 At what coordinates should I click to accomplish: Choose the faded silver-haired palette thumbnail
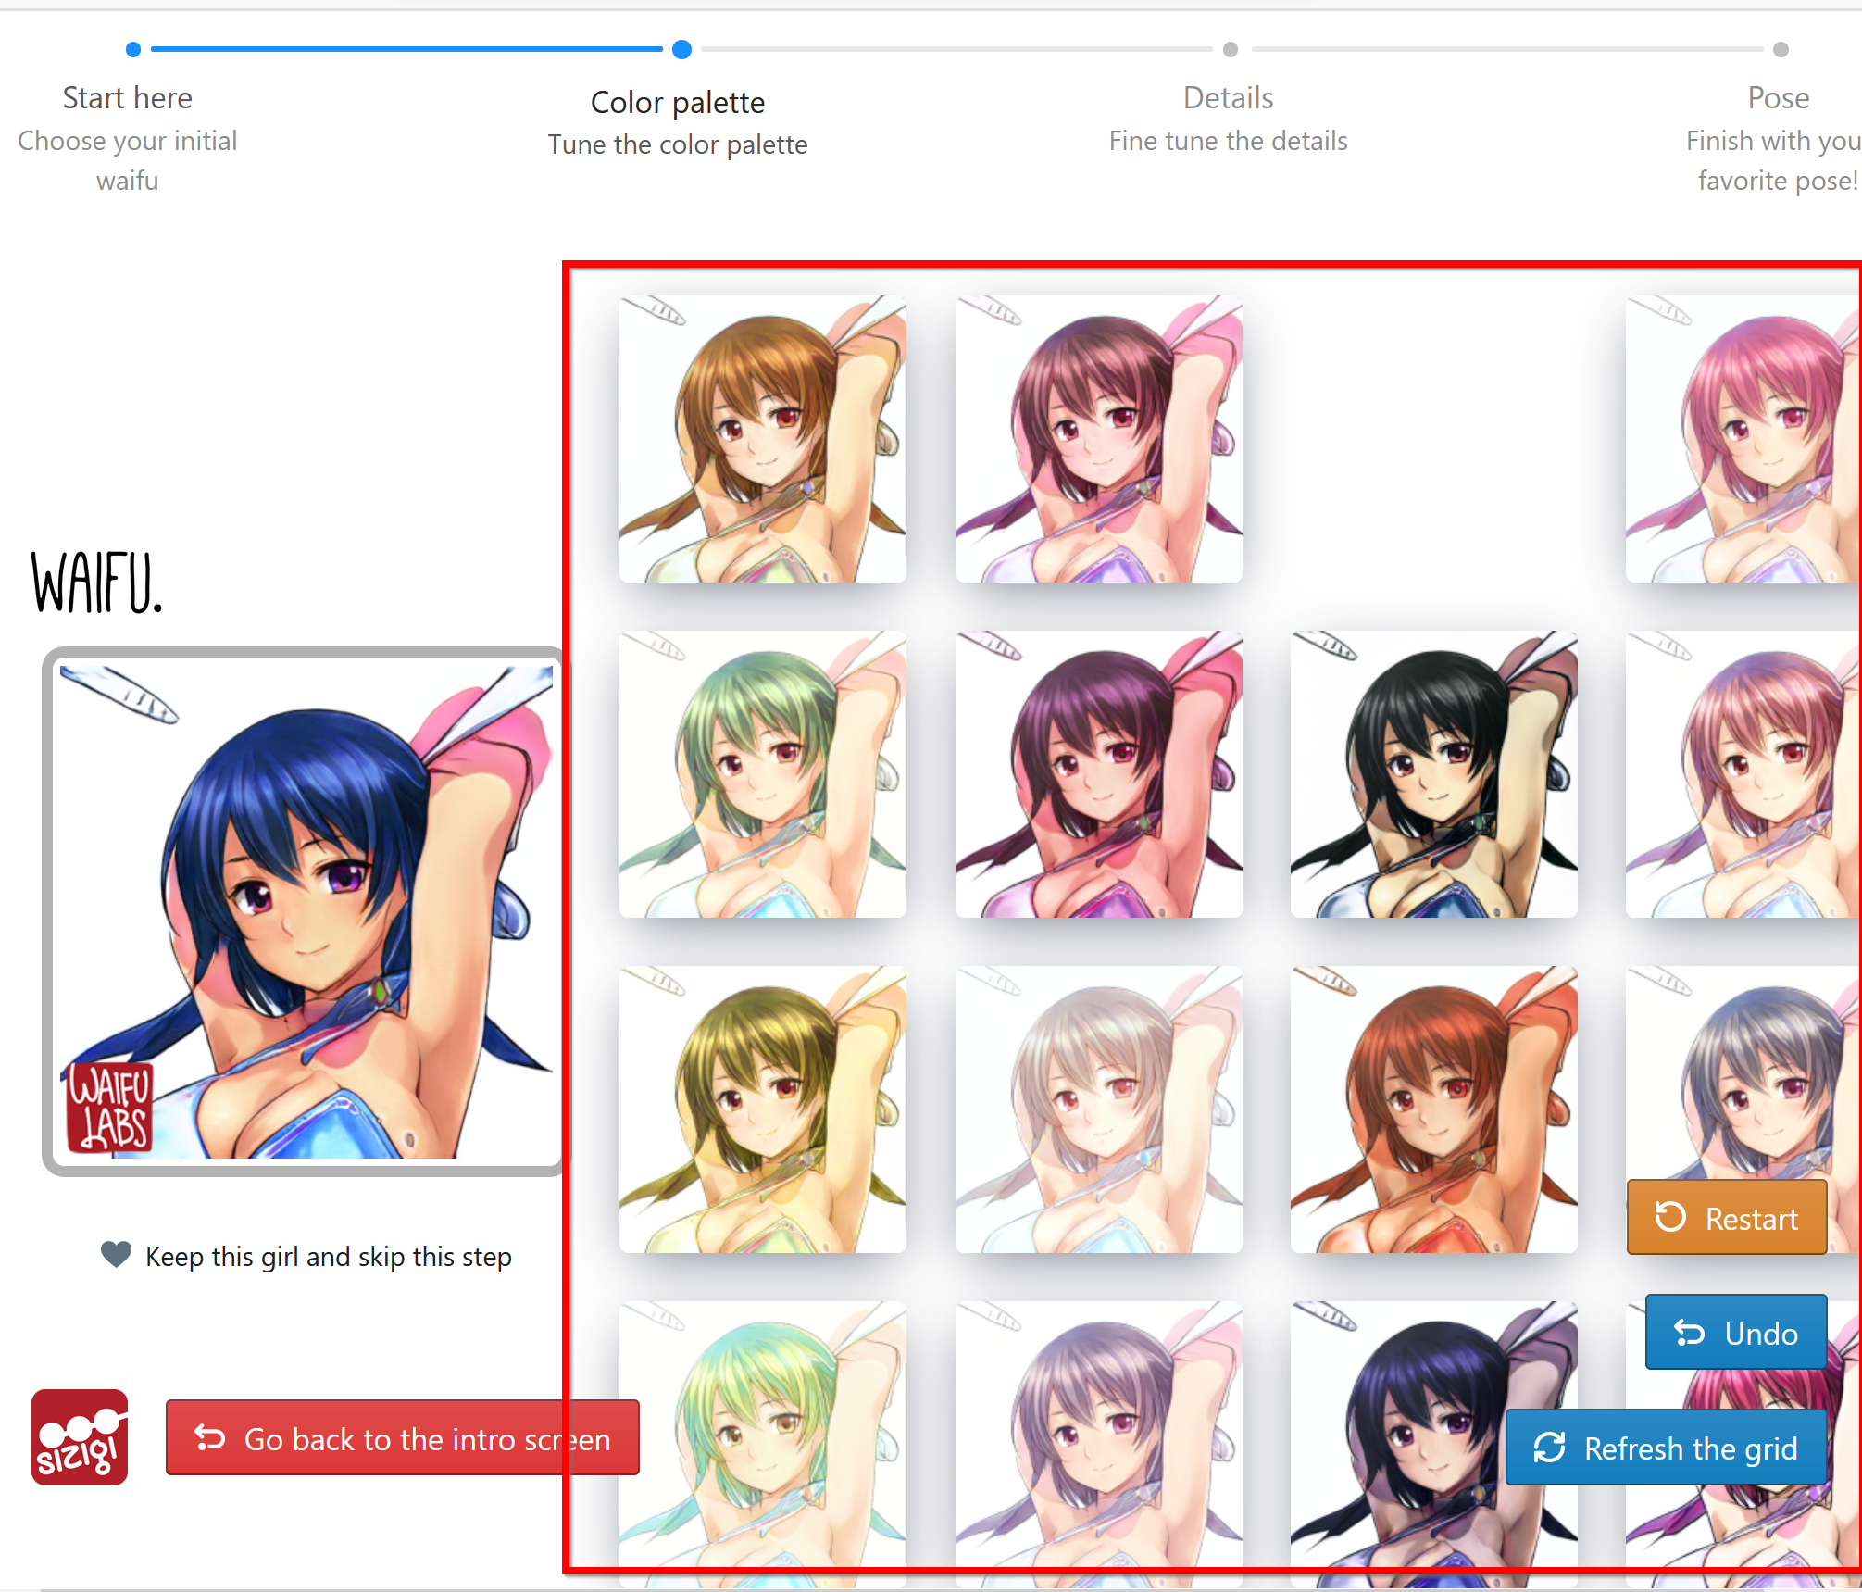pos(1099,1109)
